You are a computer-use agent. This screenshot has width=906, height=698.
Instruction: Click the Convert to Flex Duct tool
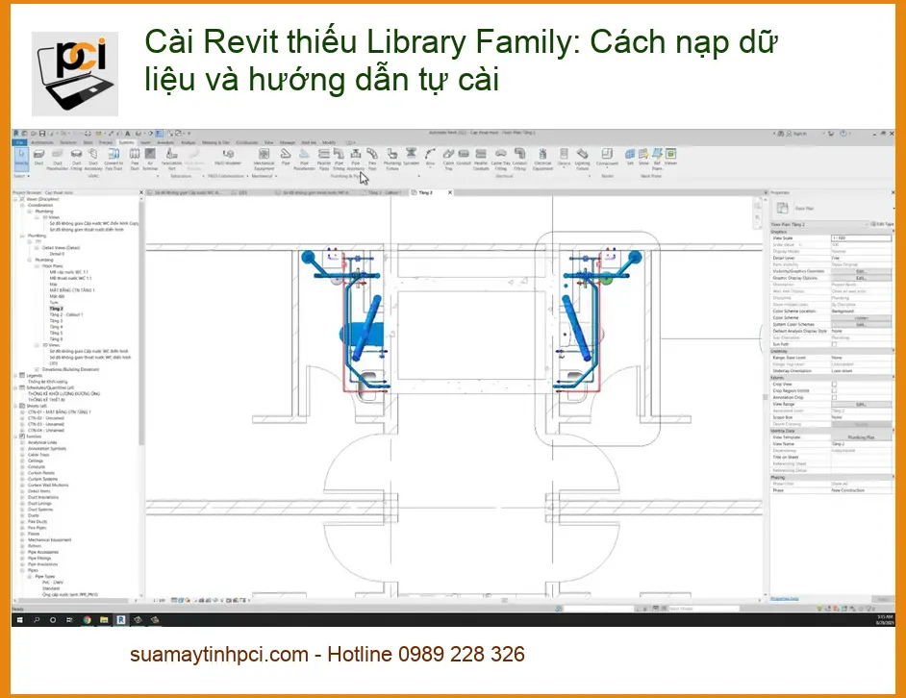point(113,159)
